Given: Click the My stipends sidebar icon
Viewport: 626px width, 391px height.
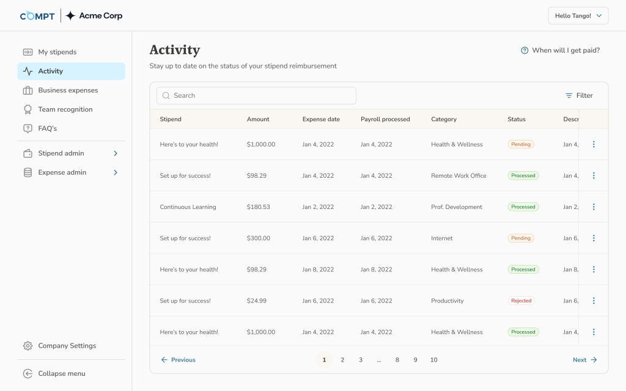Looking at the screenshot, I should (28, 52).
